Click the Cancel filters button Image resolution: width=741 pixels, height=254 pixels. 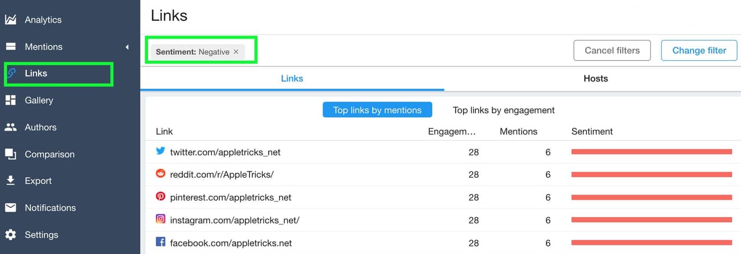tap(612, 50)
